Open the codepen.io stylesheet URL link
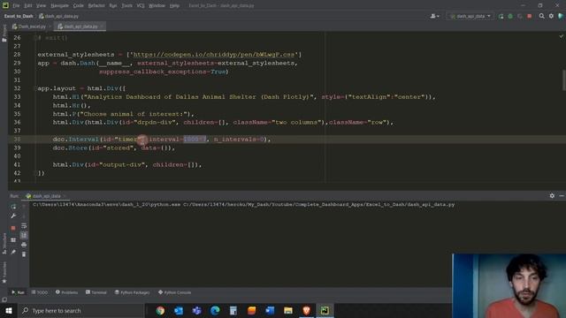This screenshot has width=566, height=318. [214, 55]
